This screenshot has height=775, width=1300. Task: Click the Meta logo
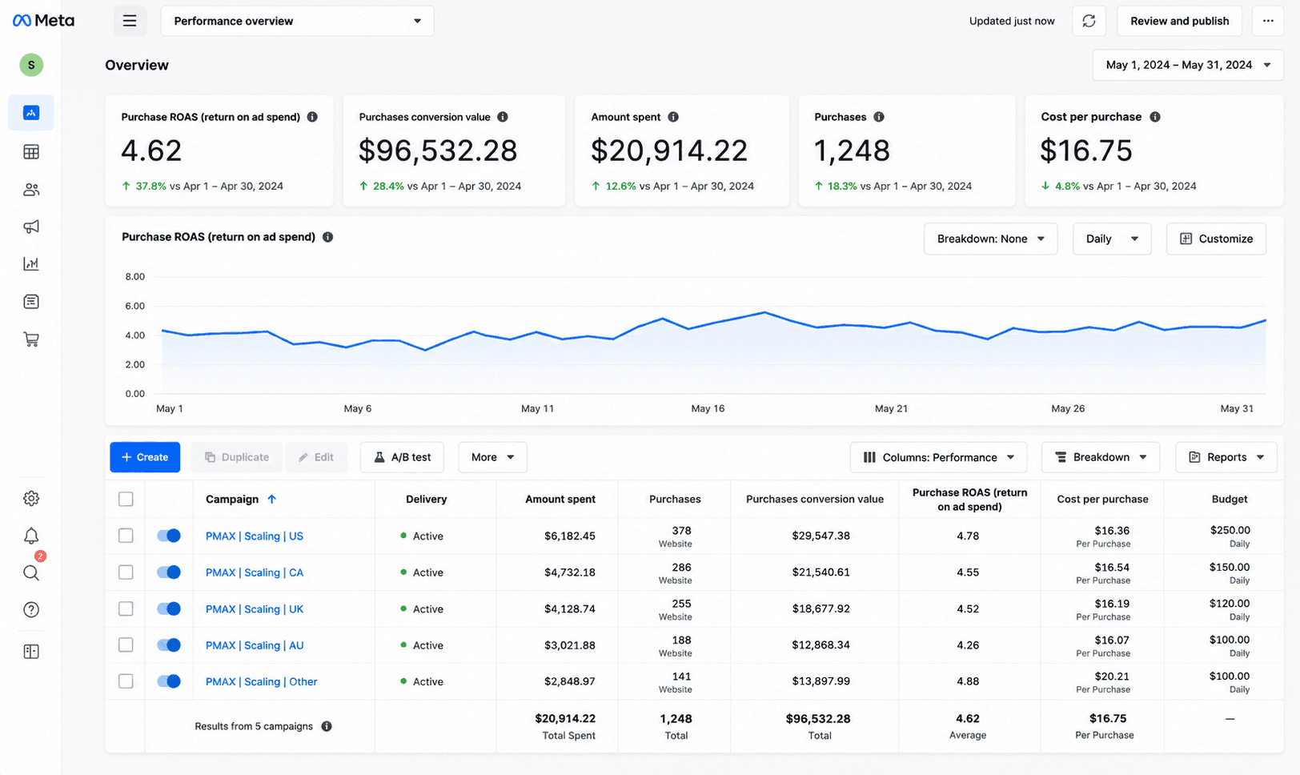point(43,21)
